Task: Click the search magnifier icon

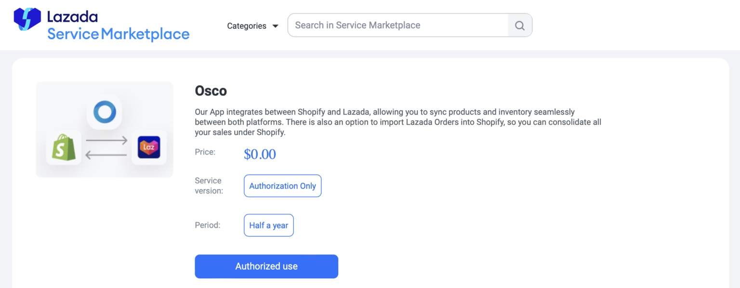Action: coord(519,25)
